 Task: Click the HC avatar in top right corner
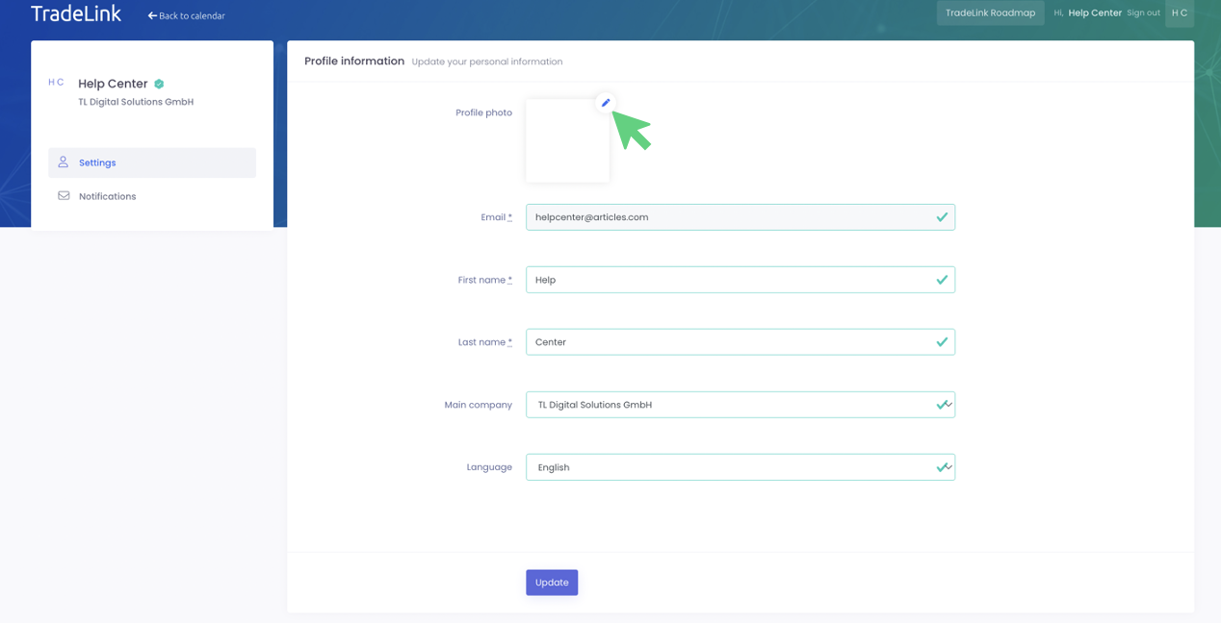(1179, 13)
